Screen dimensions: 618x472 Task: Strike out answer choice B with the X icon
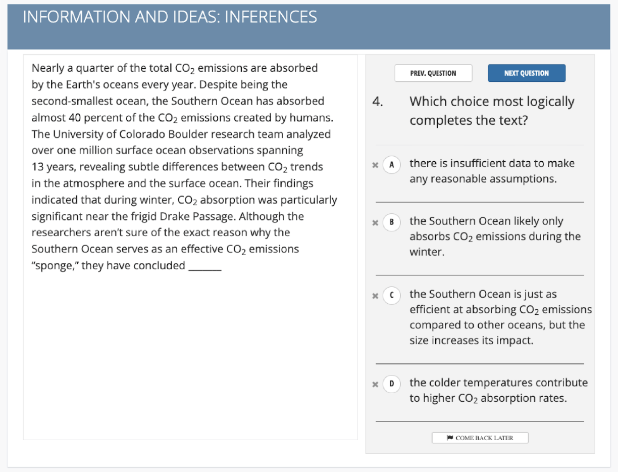(x=375, y=223)
